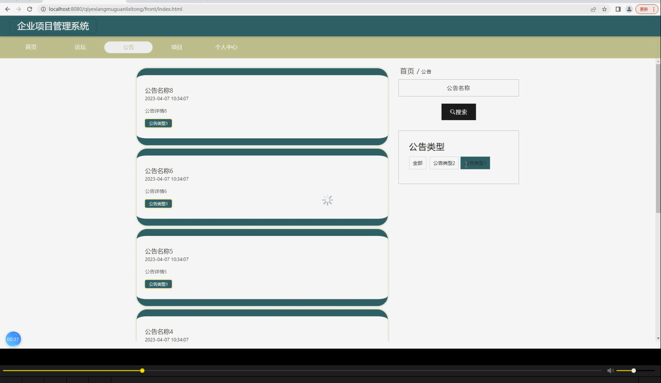Open the 个人中心 navigation tab
Viewport: 661px width, 383px height.
[x=226, y=47]
